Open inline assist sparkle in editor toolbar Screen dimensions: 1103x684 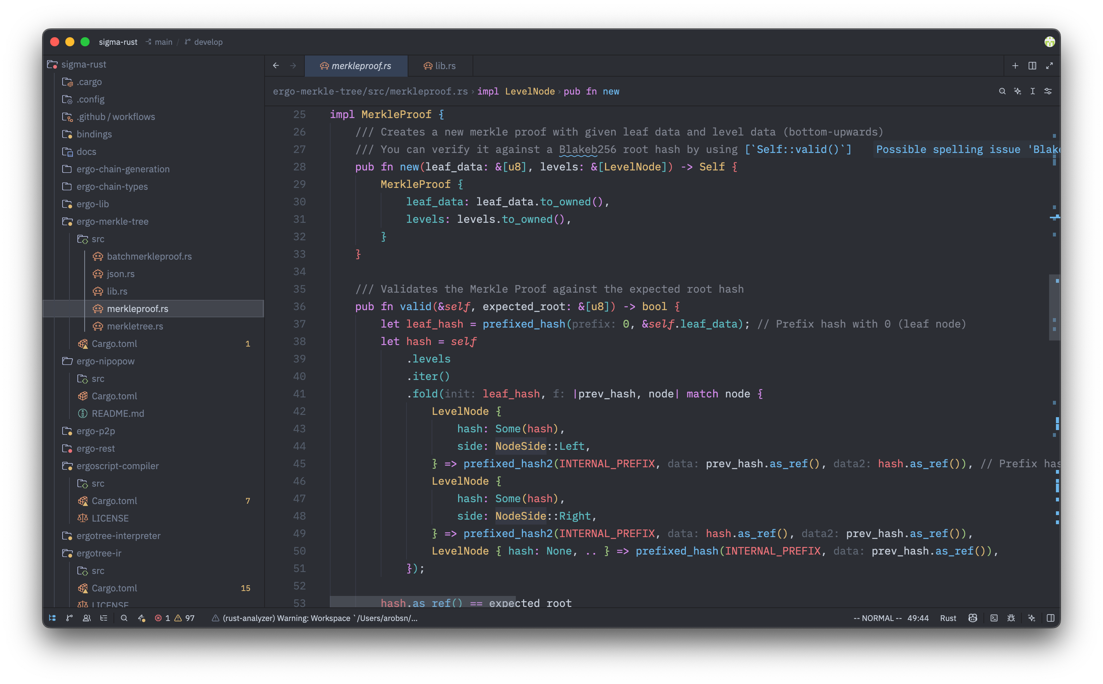(1018, 91)
